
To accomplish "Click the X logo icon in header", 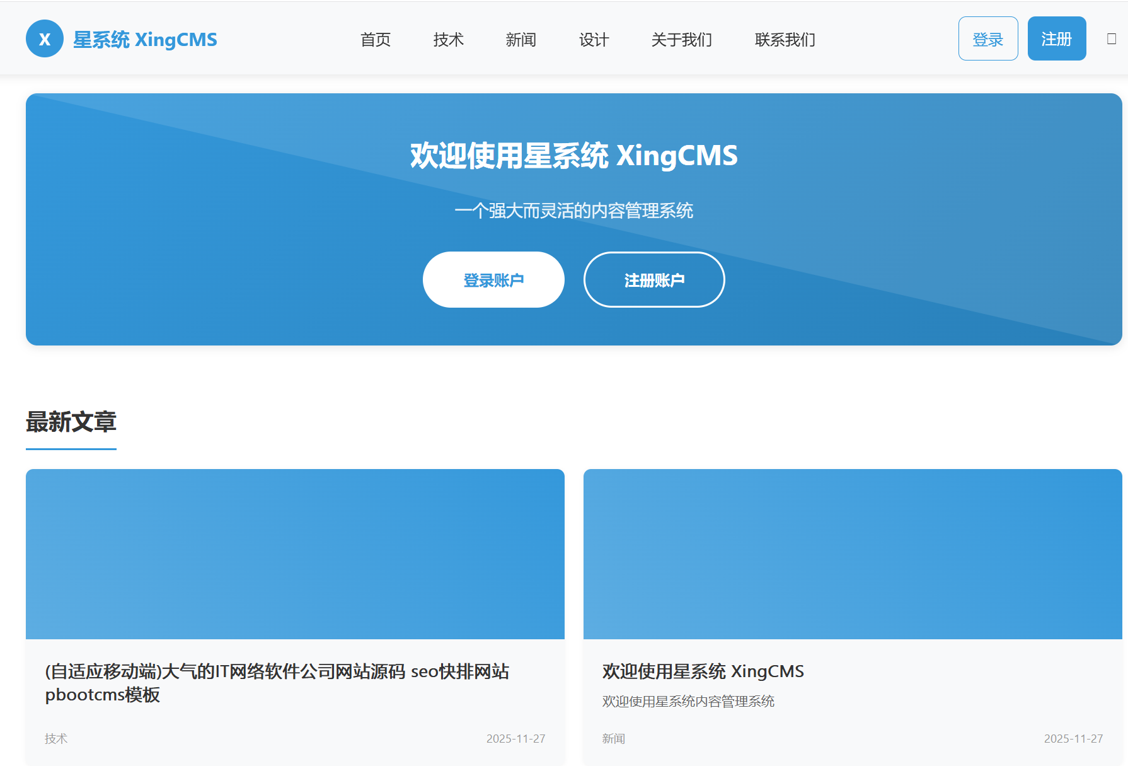I will point(44,39).
